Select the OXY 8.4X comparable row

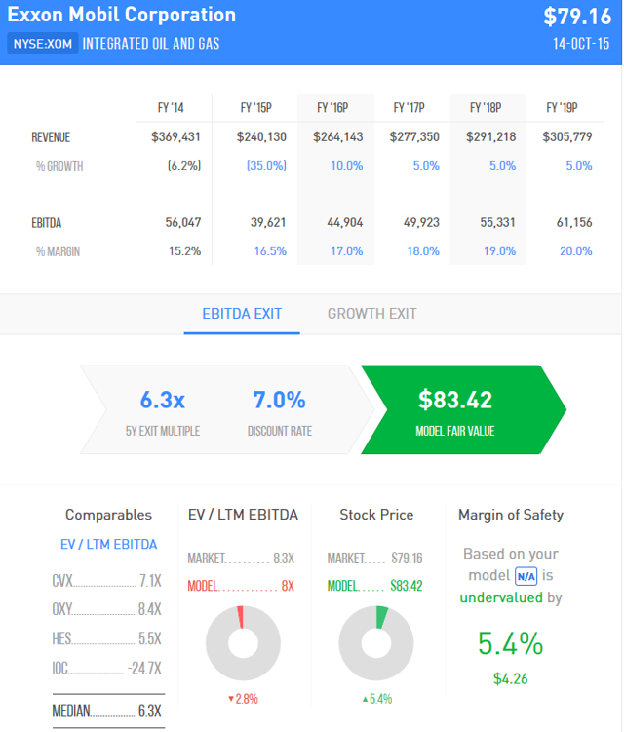(x=107, y=609)
